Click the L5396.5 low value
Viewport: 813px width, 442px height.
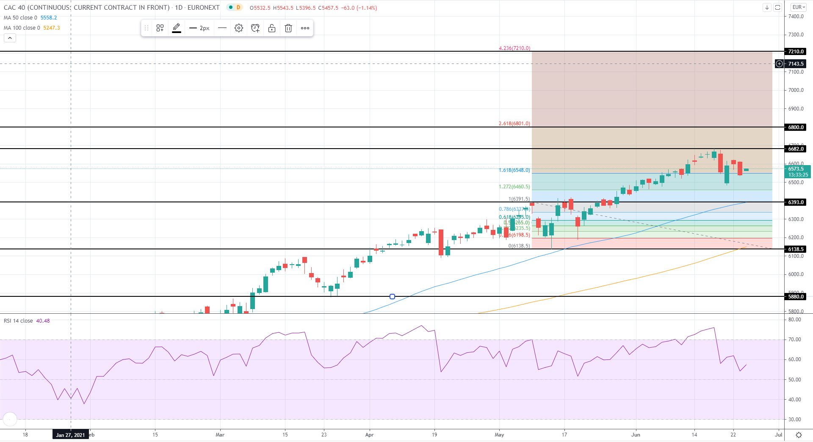(x=306, y=8)
